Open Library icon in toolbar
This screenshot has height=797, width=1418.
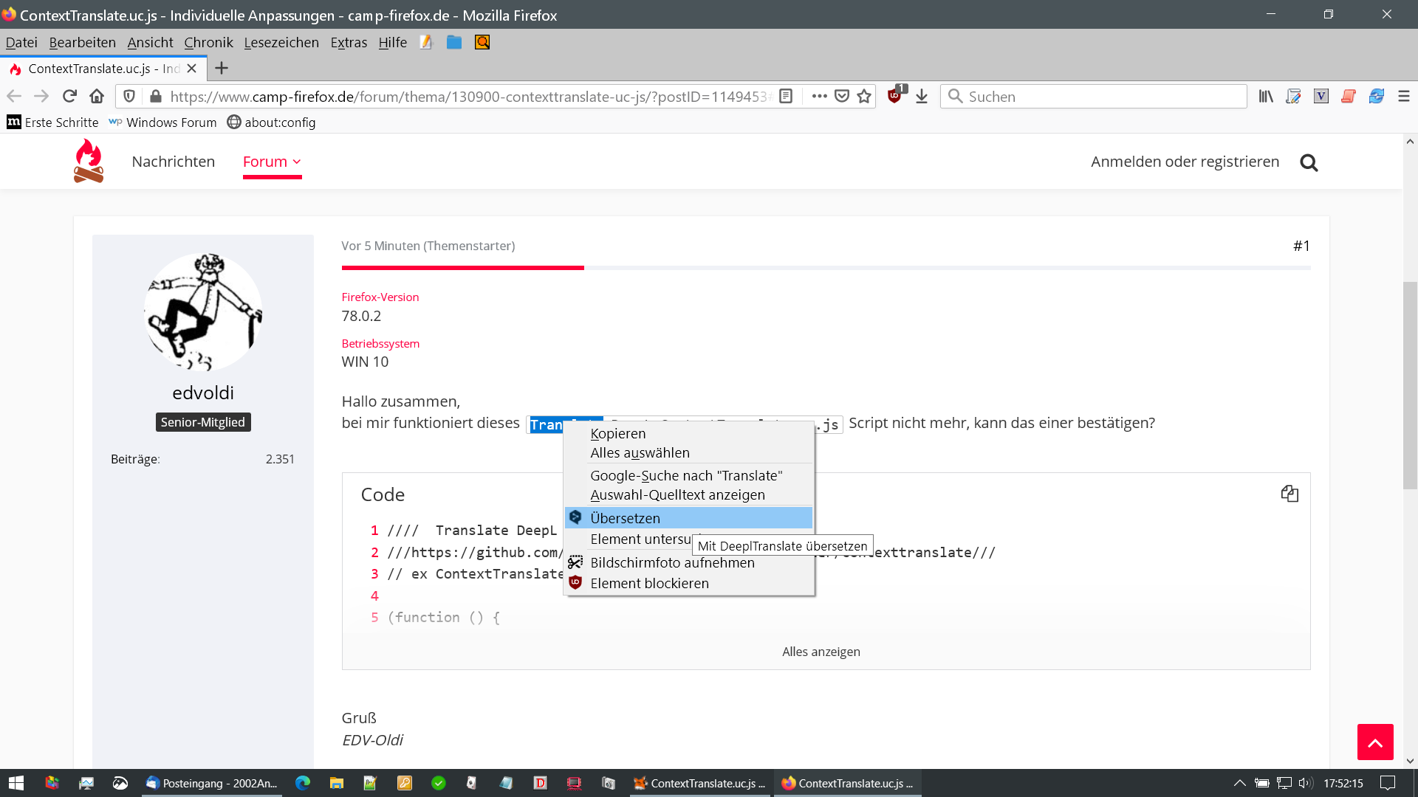(x=1266, y=97)
